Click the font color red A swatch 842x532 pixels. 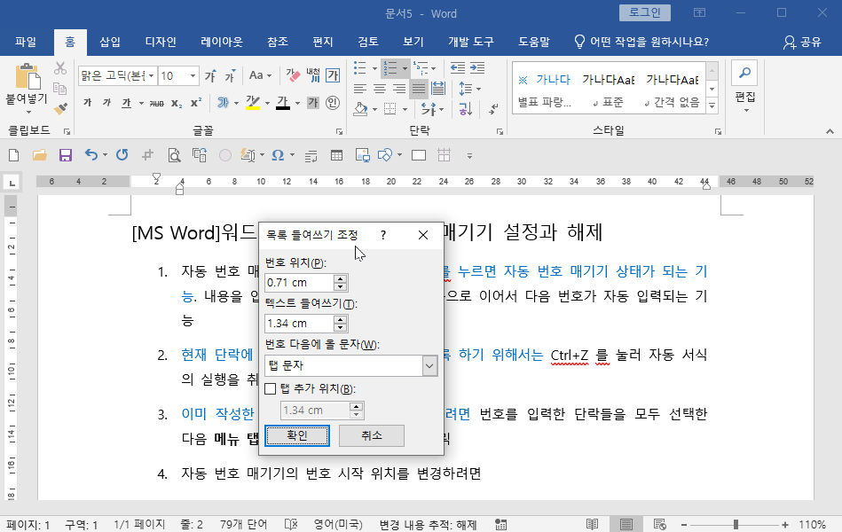pos(283,103)
